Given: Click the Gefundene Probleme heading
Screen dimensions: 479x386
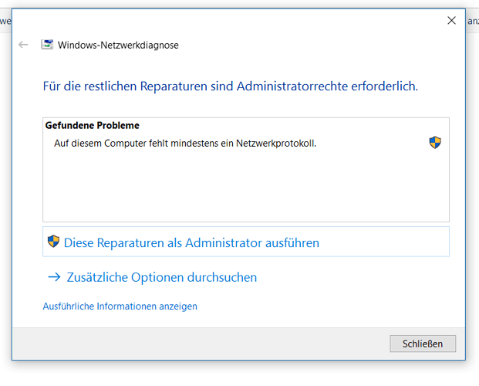Looking at the screenshot, I should coord(93,125).
